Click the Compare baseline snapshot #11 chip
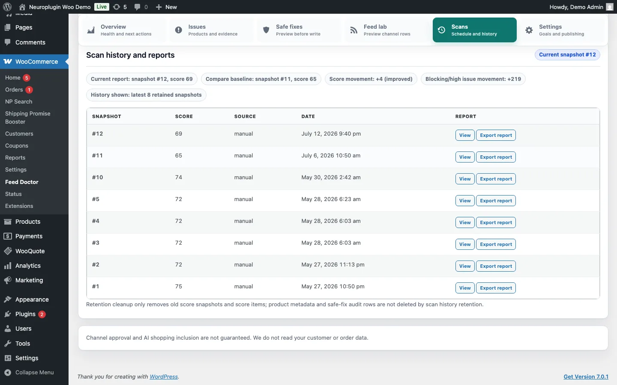 [261, 79]
